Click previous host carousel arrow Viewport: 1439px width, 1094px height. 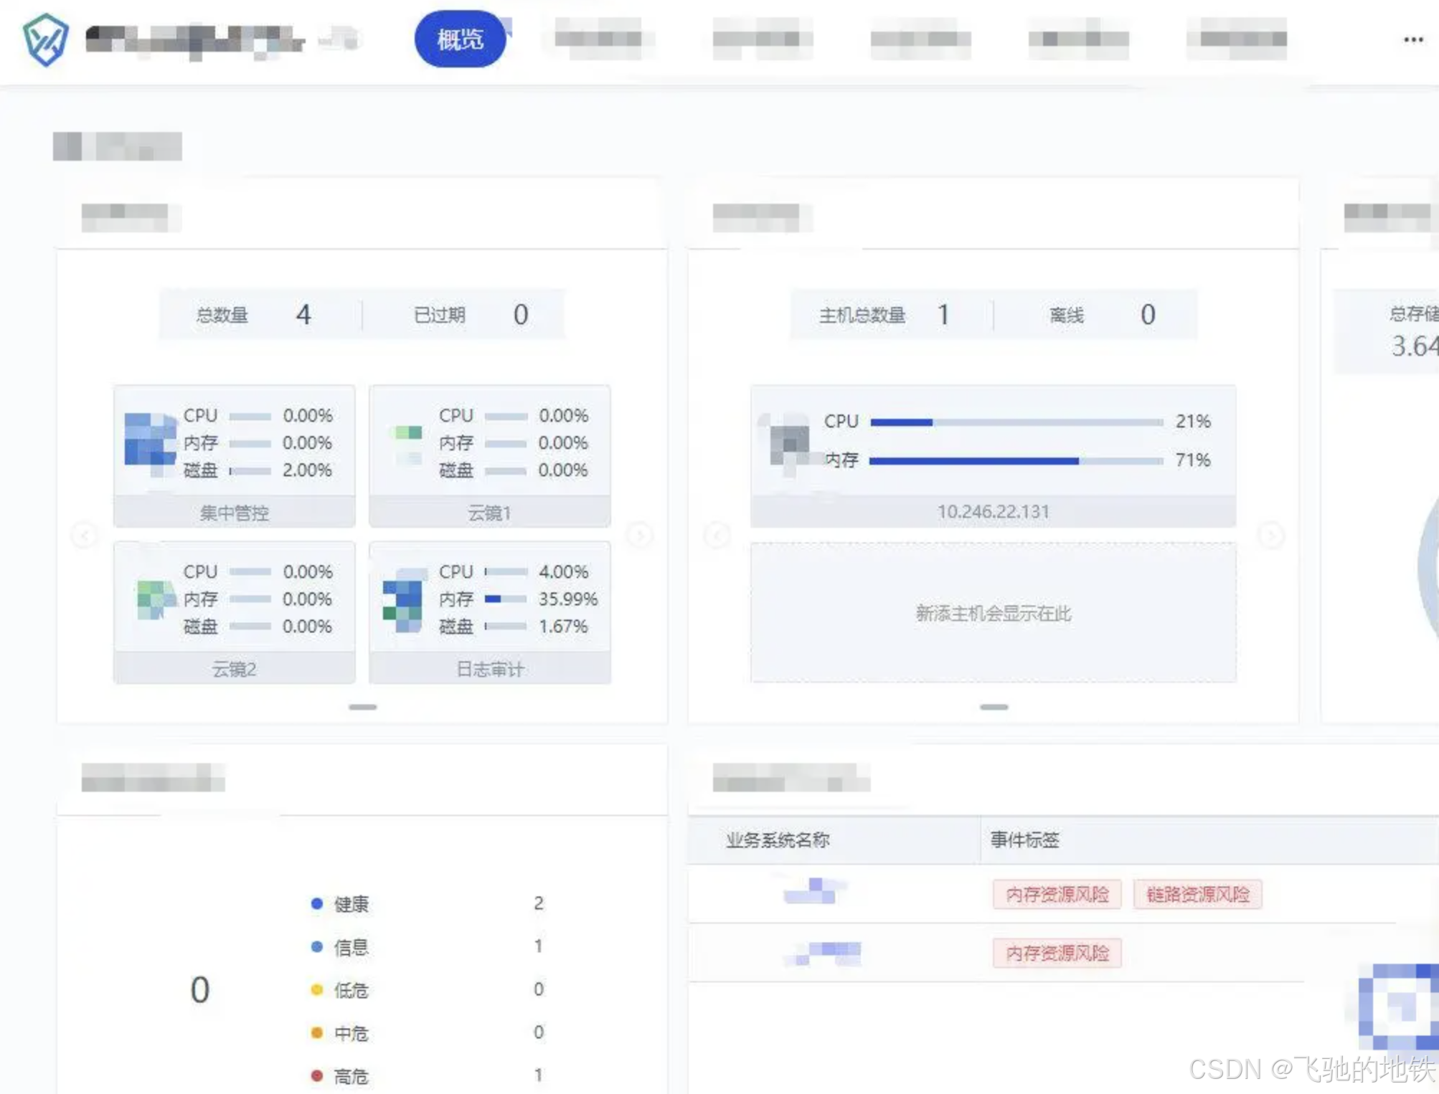click(717, 535)
